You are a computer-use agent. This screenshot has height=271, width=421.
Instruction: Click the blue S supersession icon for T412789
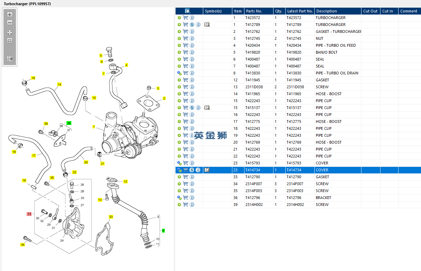192,25
